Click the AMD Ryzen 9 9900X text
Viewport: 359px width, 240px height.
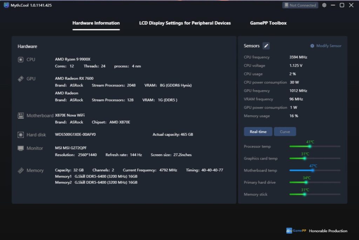73,59
